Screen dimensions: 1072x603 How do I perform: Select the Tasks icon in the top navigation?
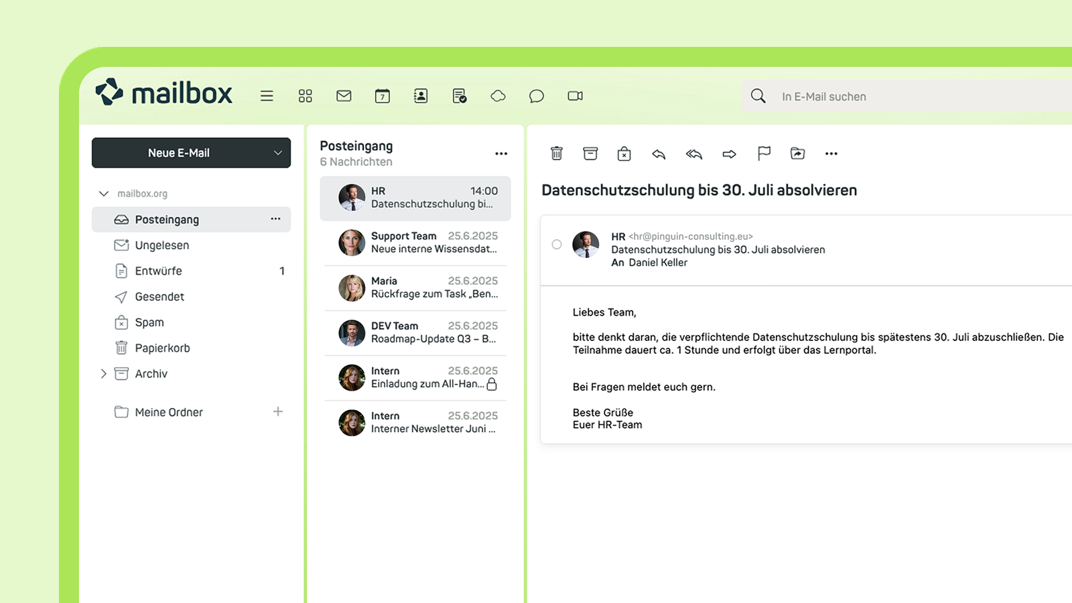[x=460, y=96]
